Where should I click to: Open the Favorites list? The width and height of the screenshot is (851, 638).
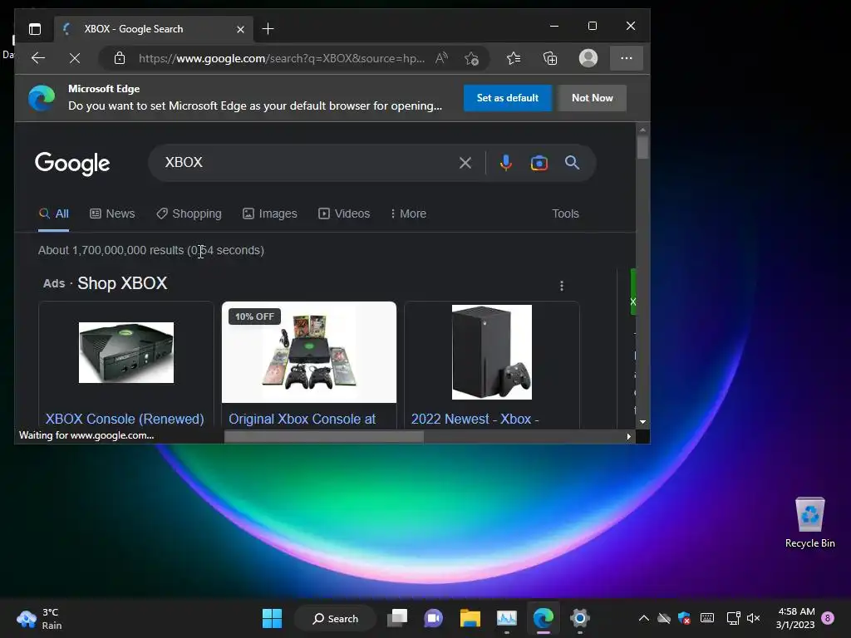[x=514, y=58]
